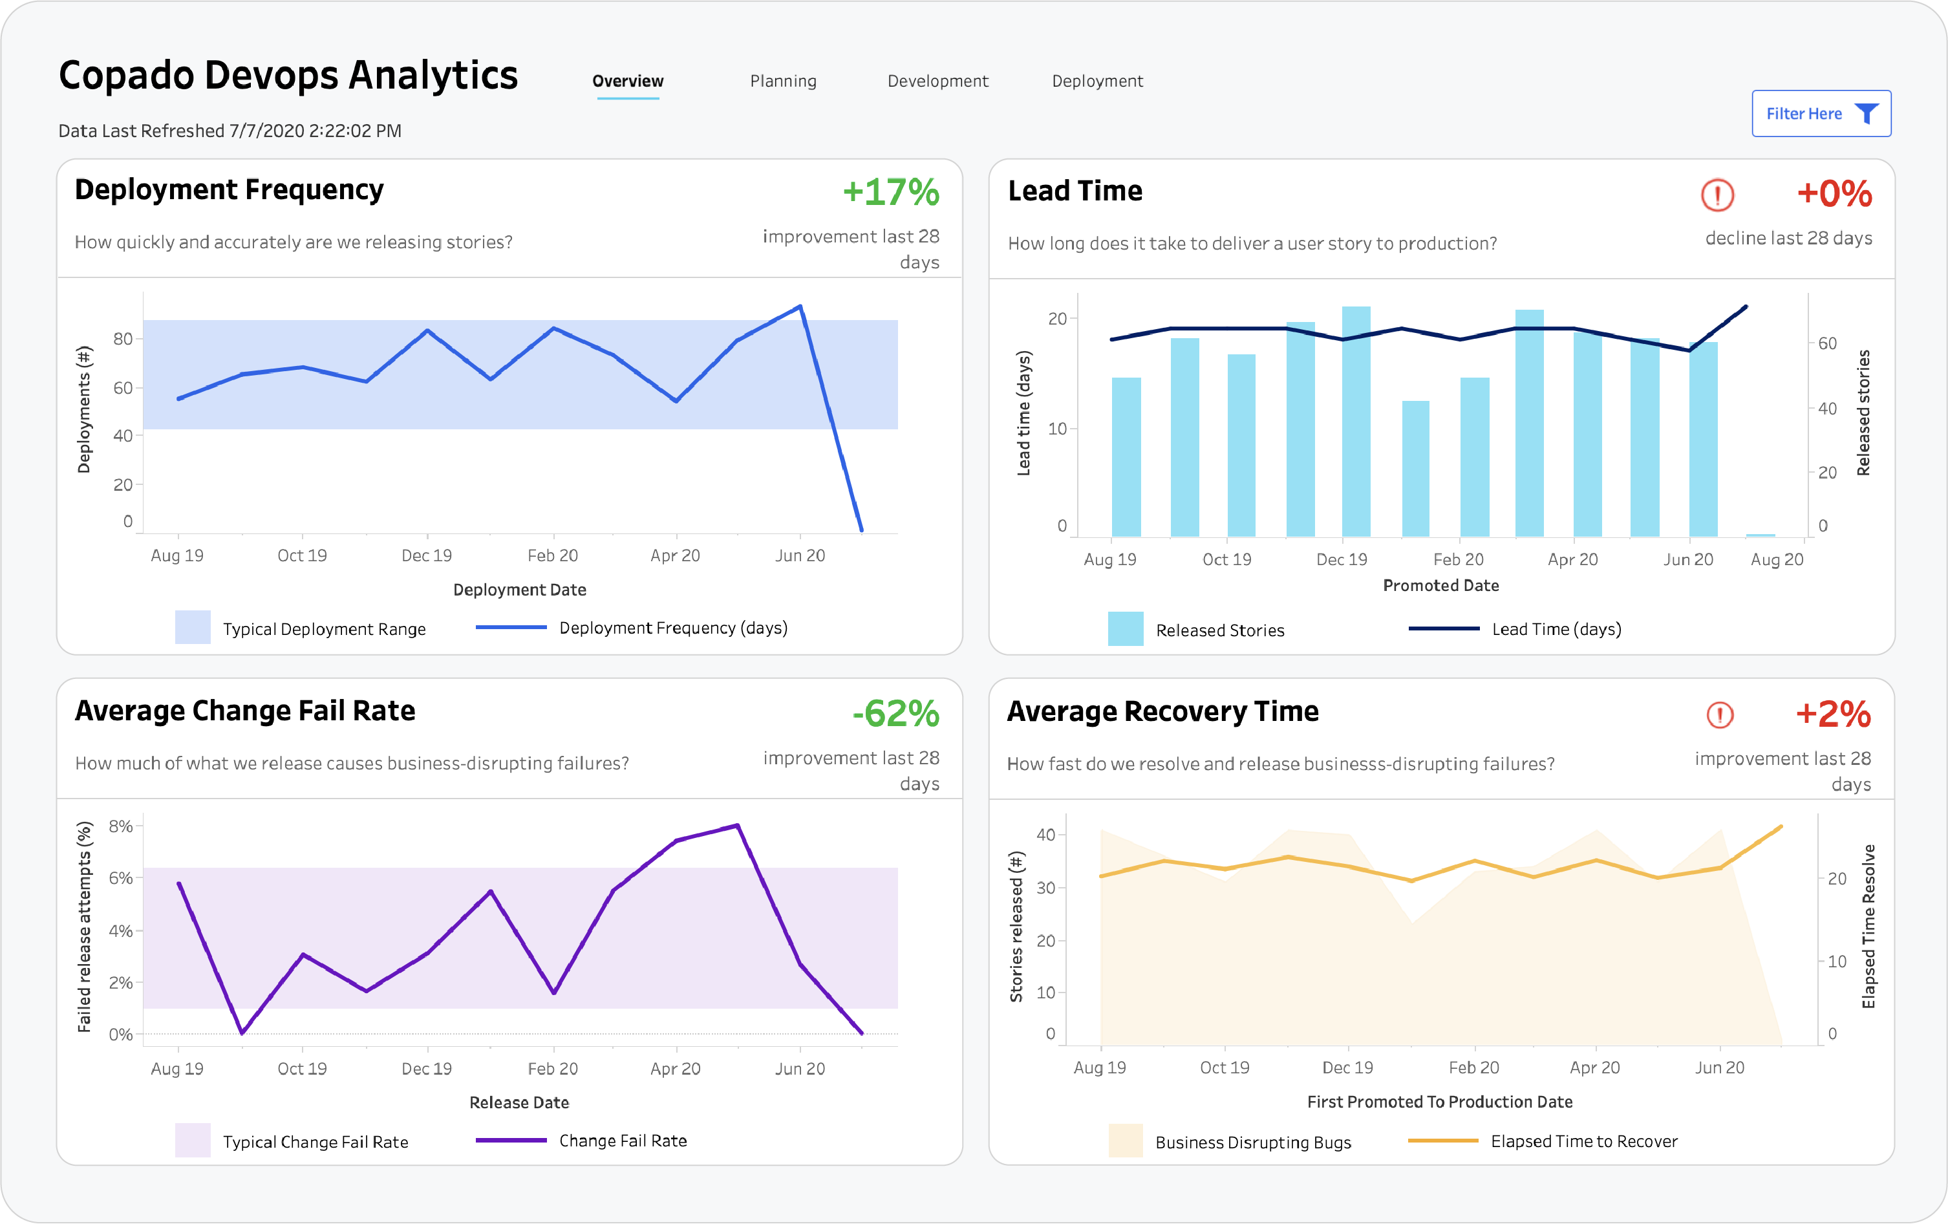This screenshot has height=1224, width=1948.
Task: Open the Overview tab
Action: [x=628, y=81]
